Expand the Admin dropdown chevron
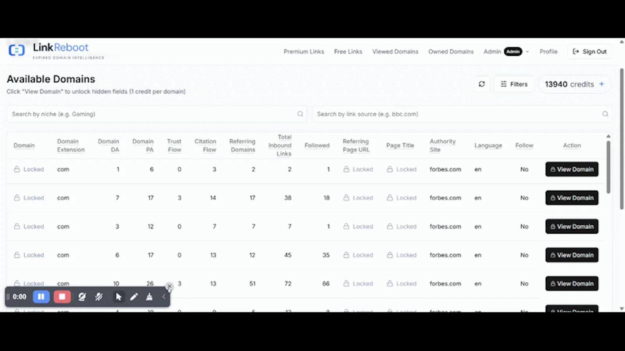Image resolution: width=625 pixels, height=351 pixels. (527, 51)
